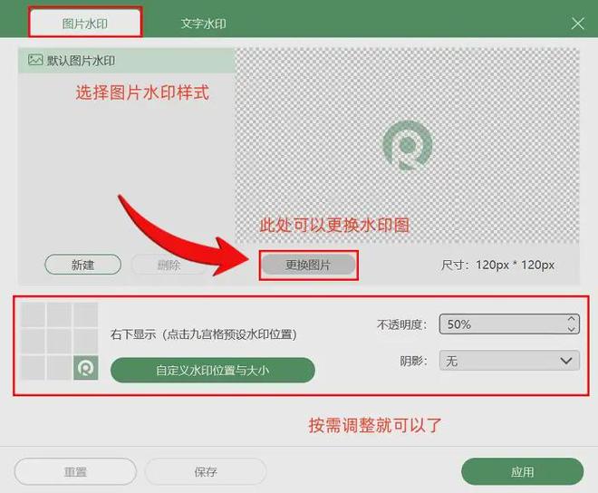The width and height of the screenshot is (598, 493).
Task: Click the 不透明度 50% value field
Action: click(x=498, y=324)
